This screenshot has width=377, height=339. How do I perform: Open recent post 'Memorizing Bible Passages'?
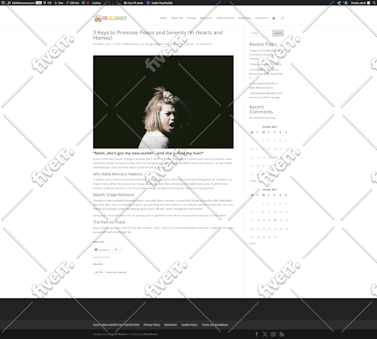265,95
